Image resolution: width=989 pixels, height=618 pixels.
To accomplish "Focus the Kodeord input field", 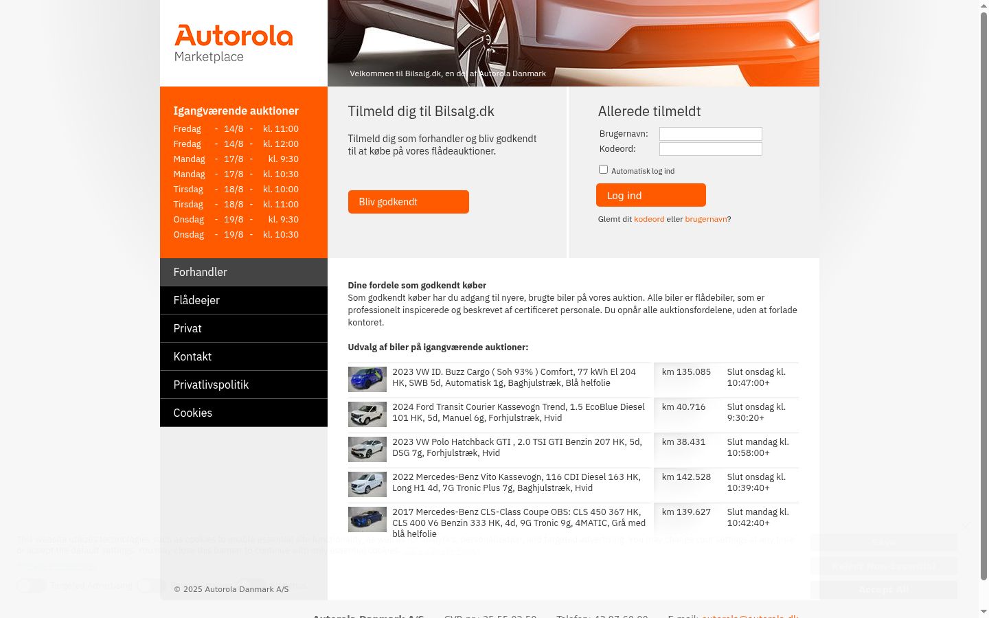I will click(x=711, y=149).
